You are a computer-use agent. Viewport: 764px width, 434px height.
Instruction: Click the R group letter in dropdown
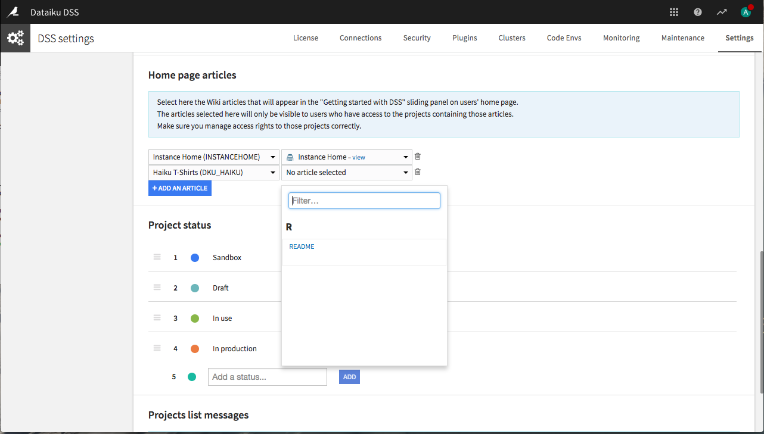(289, 227)
